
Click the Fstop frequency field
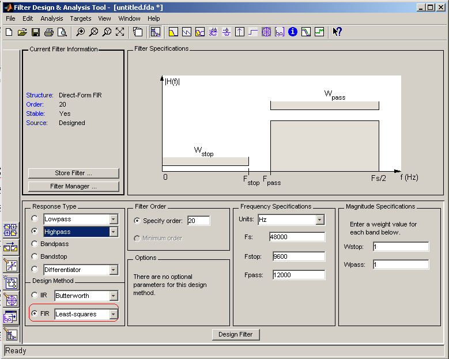pyautogui.click(x=299, y=256)
